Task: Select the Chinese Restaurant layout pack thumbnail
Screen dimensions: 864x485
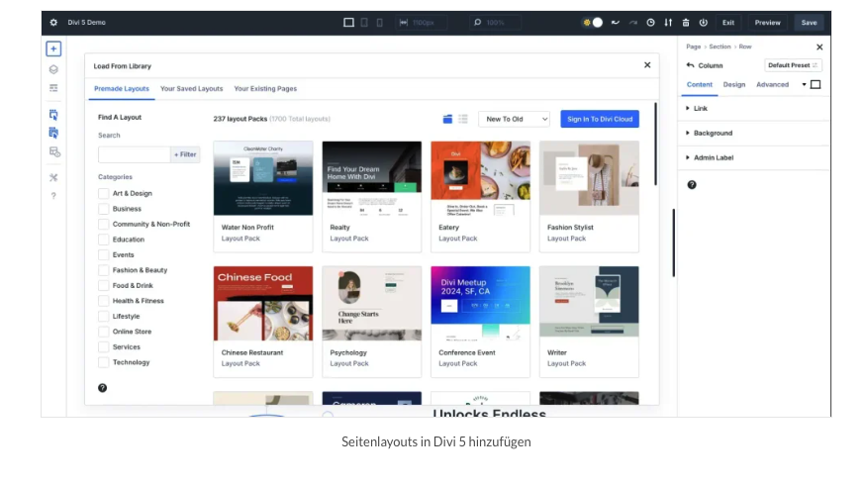Action: coord(263,305)
